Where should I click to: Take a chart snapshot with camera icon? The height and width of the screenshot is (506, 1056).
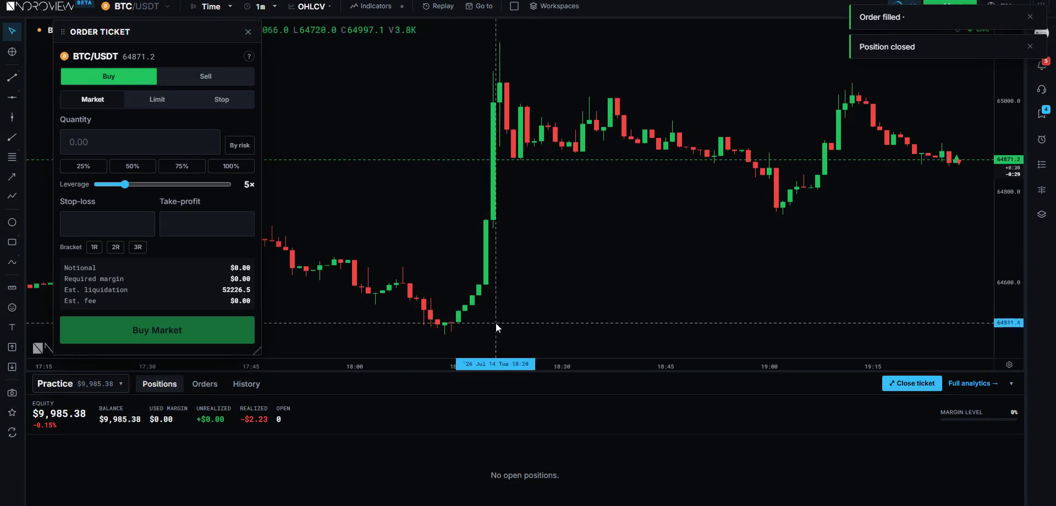(12, 393)
